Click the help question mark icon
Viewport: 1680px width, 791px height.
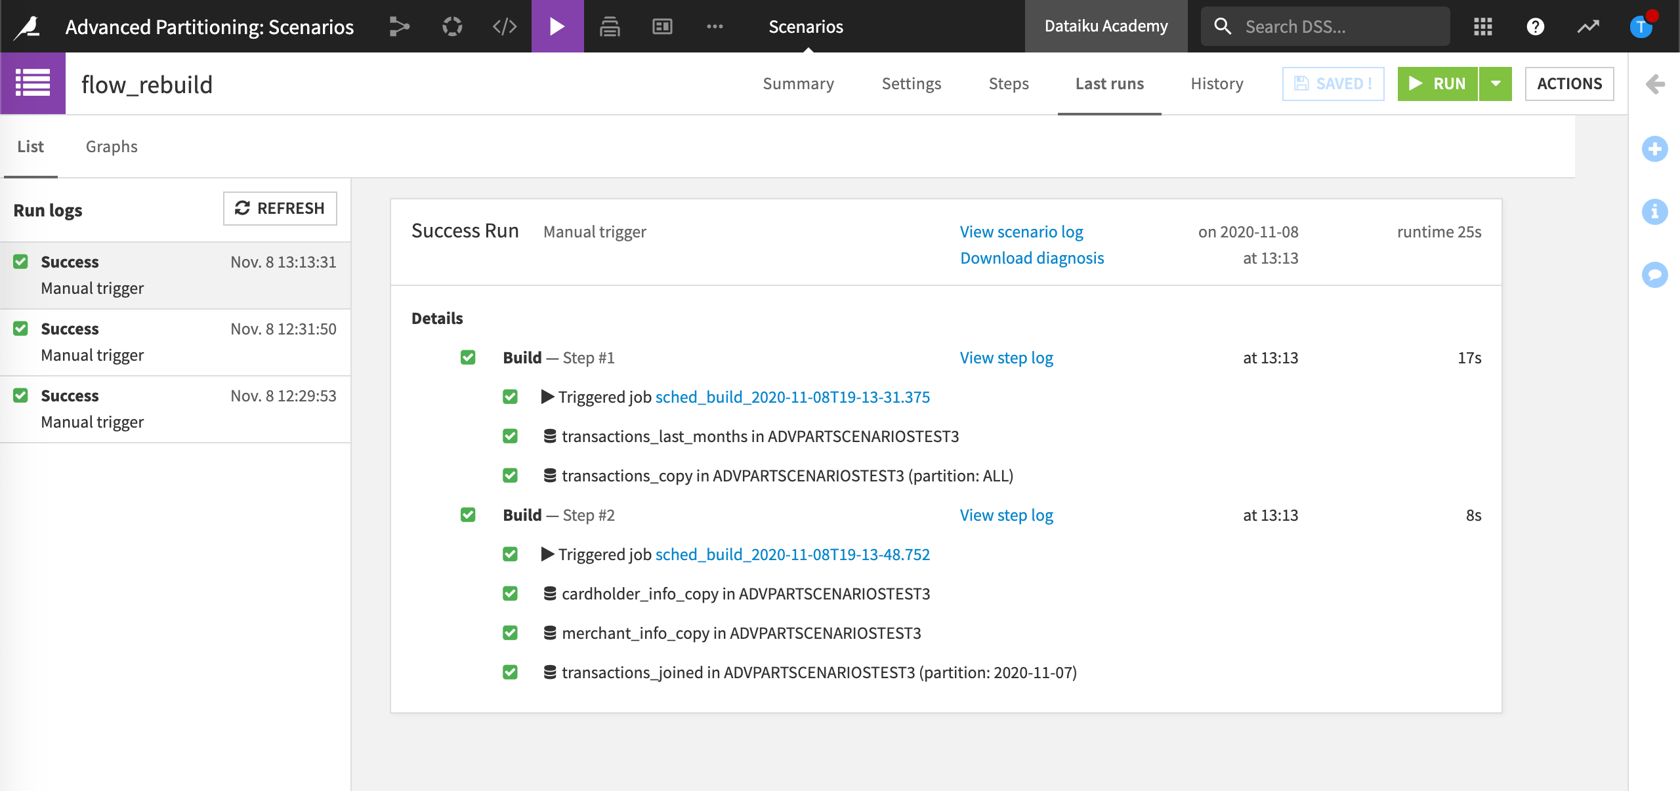pos(1535,26)
